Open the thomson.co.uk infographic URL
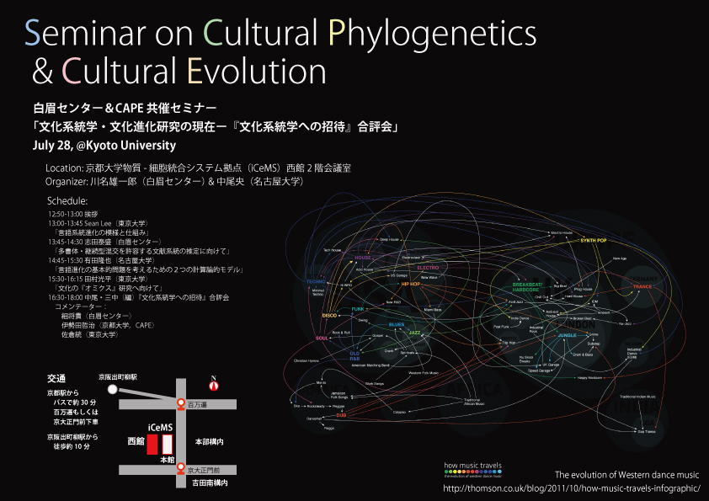The image size is (709, 501). tap(572, 488)
